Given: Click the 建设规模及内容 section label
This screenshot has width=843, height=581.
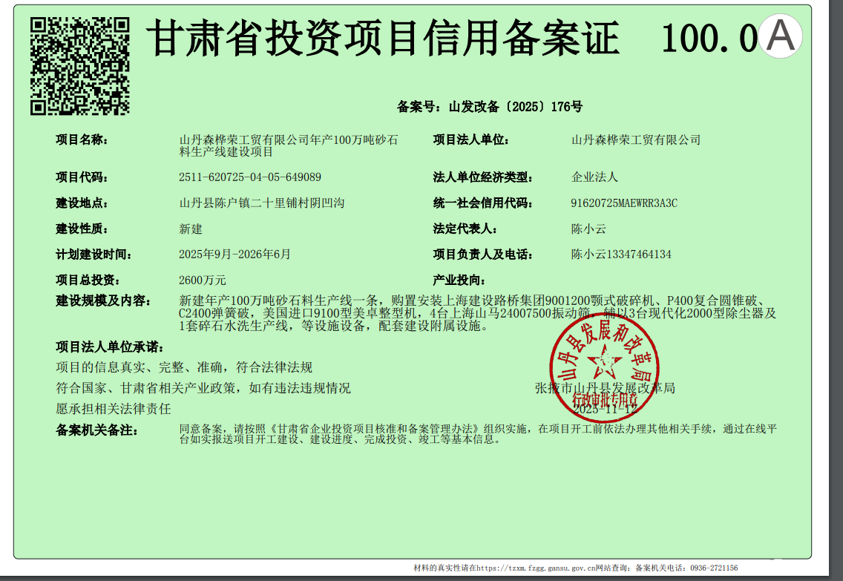Looking at the screenshot, I should pos(103,301).
